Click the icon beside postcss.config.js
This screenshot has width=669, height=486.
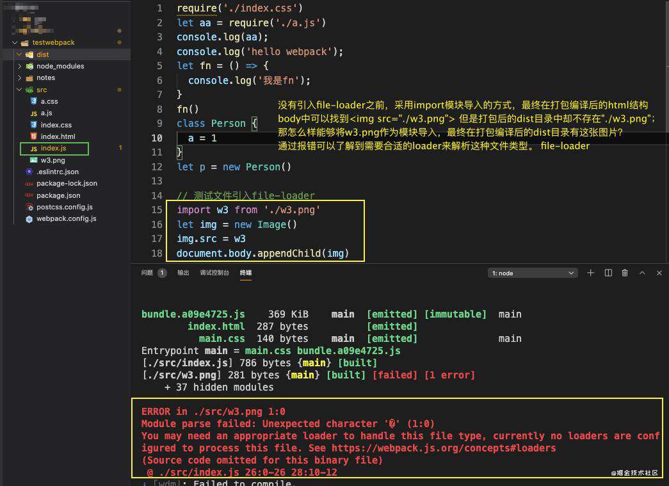(29, 207)
